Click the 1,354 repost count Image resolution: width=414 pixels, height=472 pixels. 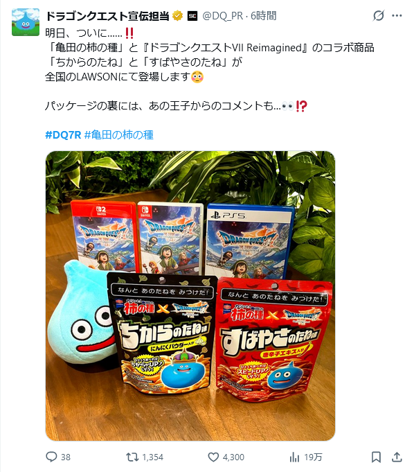pos(153,457)
